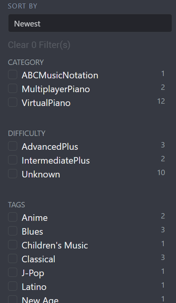
Task: Click the Classical tag label
Action: coord(38,259)
